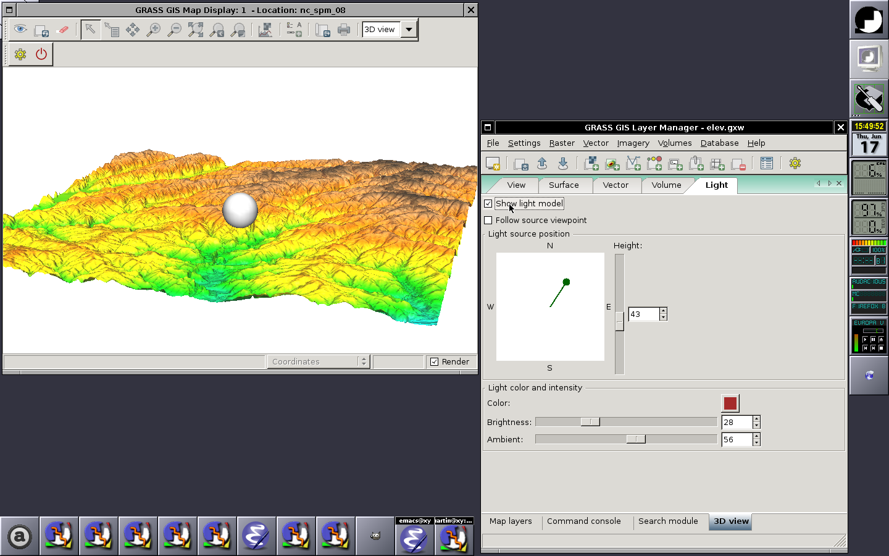Viewport: 889px width, 556px height.
Task: Decrease Brightness spinner value
Action: [x=756, y=426]
